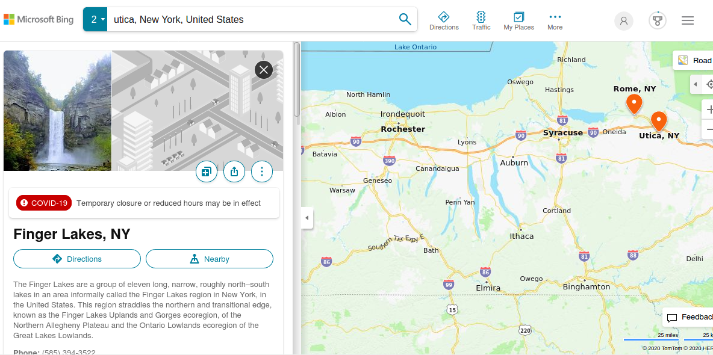Click the Oneida label on the map
Image resolution: width=713 pixels, height=355 pixels.
point(614,132)
